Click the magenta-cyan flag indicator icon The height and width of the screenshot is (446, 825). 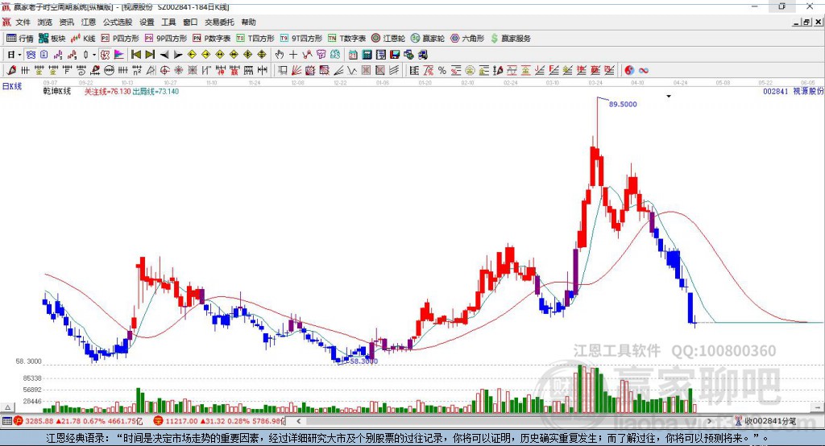coord(119,55)
